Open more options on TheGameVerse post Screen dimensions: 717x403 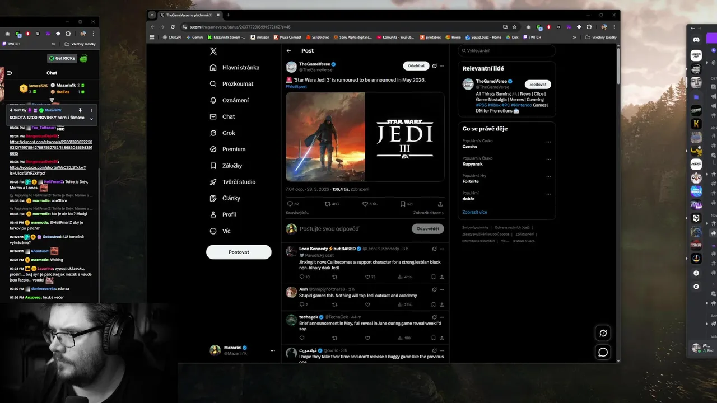click(x=442, y=66)
